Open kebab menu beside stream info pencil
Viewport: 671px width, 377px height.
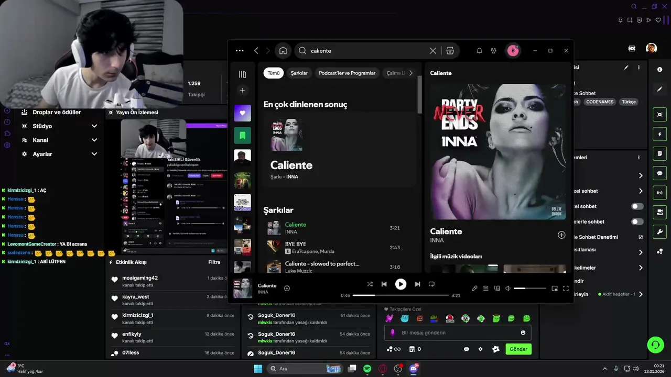tap(638, 68)
